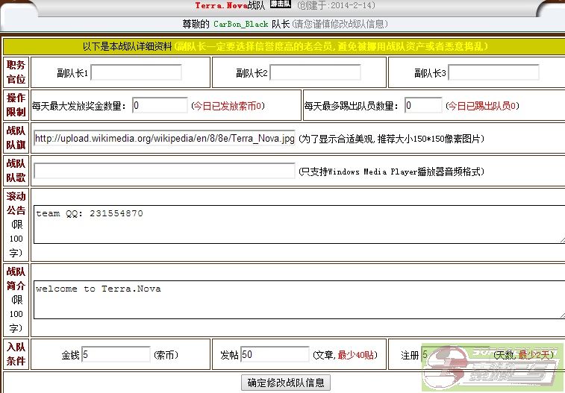
Task: Click the team flag image URL field
Action: pos(164,139)
